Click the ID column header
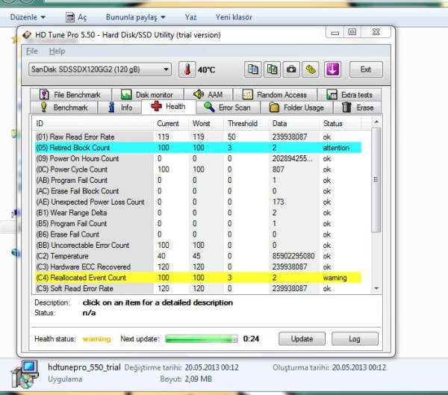The width and height of the screenshot is (448, 395). 93,123
